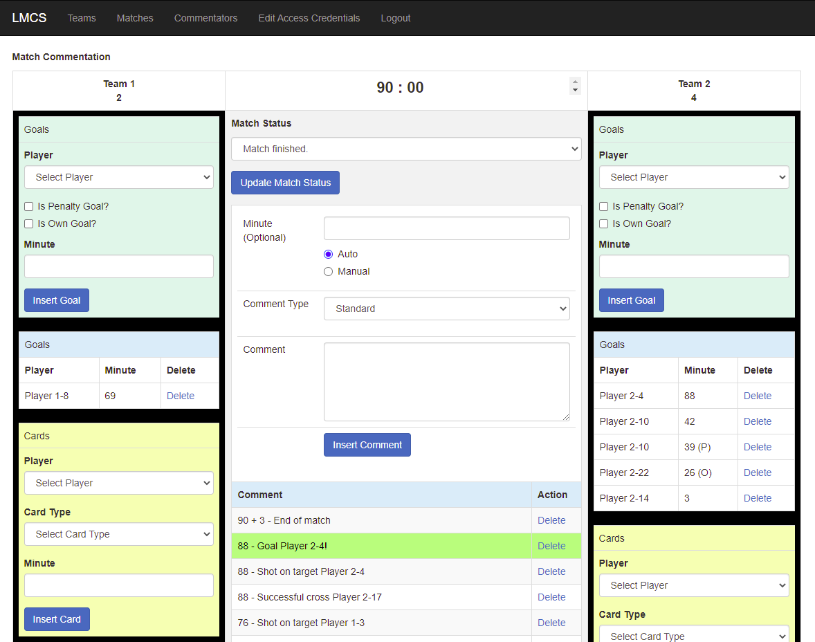The height and width of the screenshot is (642, 815).
Task: Click Logout in the navigation bar
Action: point(395,18)
